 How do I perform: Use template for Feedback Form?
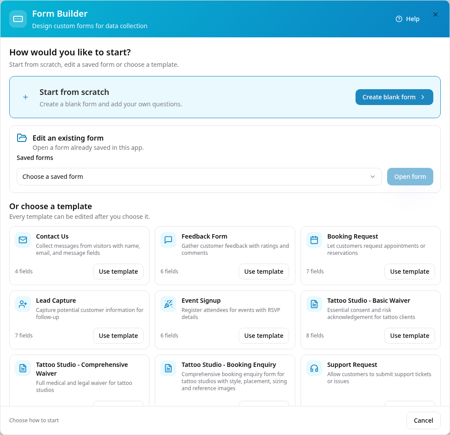(x=264, y=272)
